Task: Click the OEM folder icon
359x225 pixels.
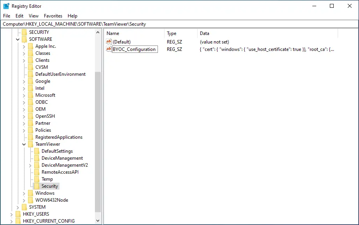Action: 30,109
